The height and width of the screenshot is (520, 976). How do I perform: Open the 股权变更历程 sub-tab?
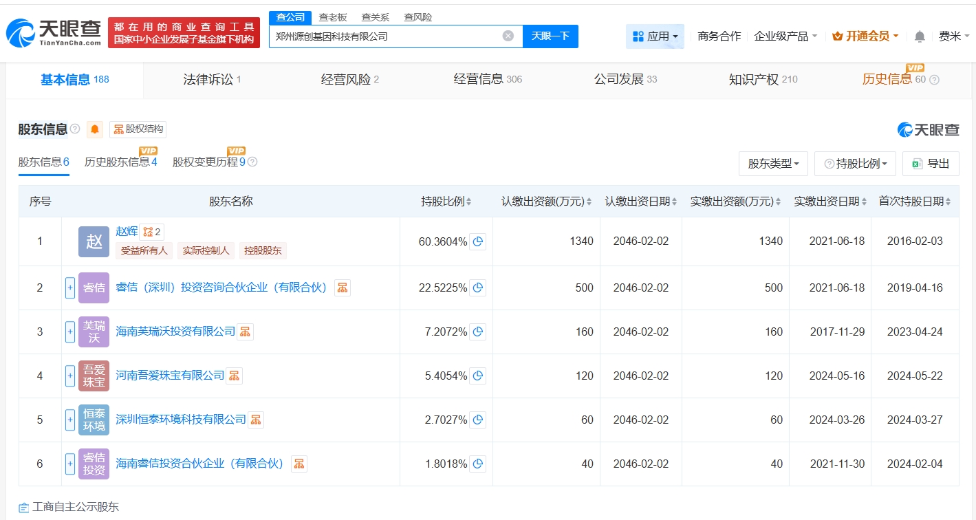(x=209, y=162)
